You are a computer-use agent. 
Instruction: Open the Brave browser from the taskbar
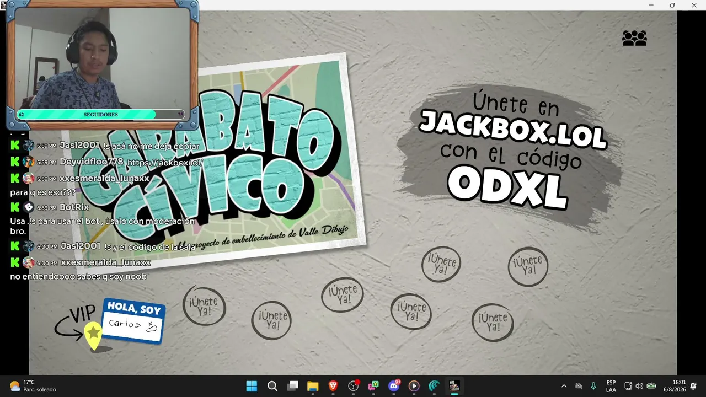click(x=333, y=386)
